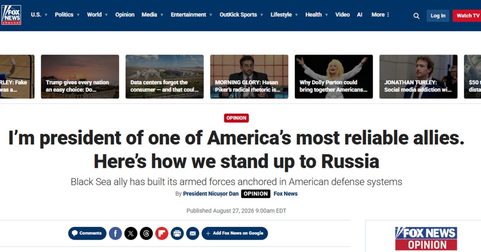
Task: Click the Watch TV button
Action: click(467, 16)
